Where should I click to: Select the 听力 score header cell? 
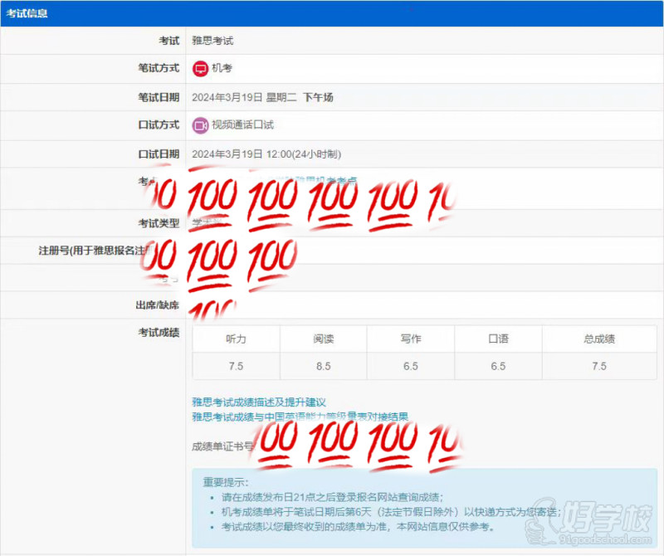(236, 339)
